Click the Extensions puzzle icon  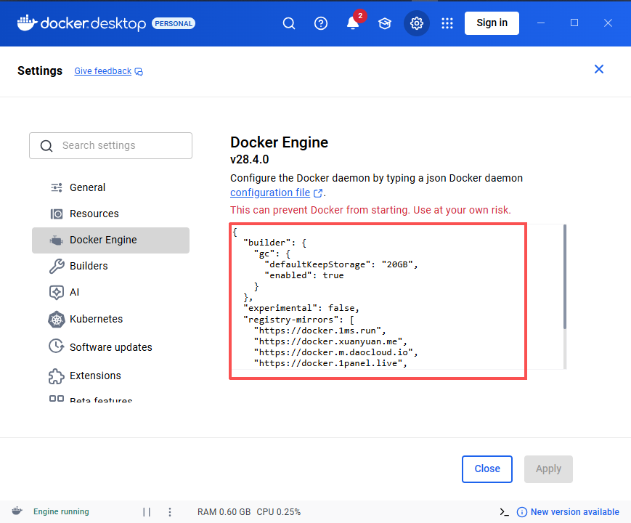tap(57, 376)
